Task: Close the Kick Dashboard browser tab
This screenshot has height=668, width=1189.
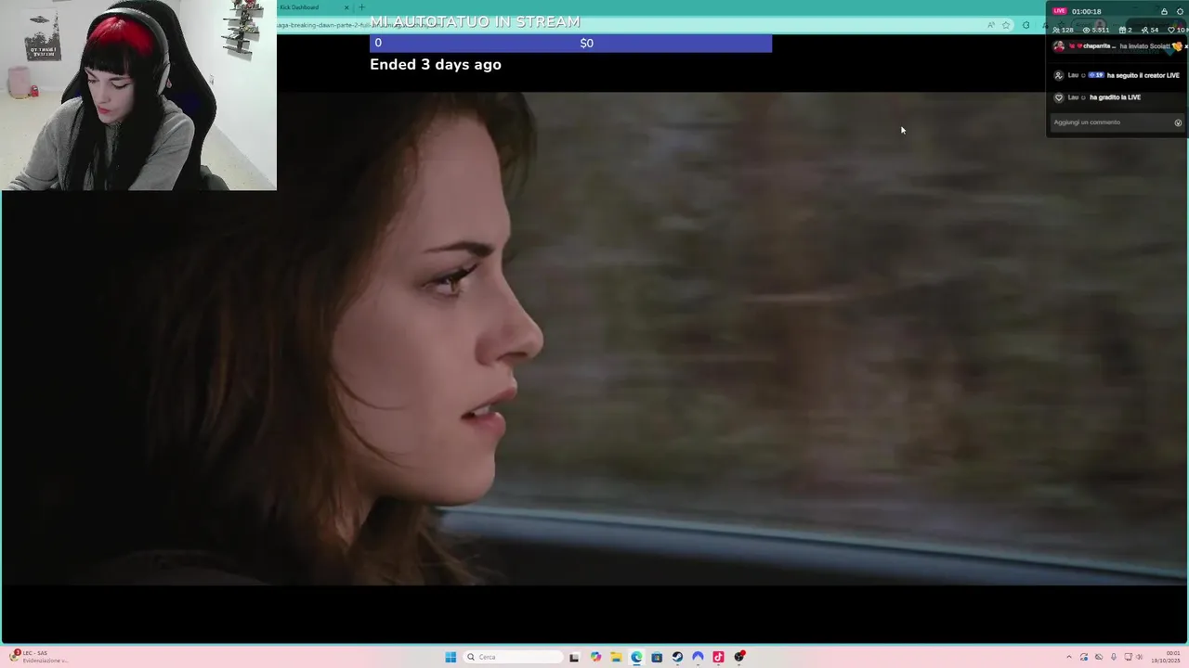Action: tap(346, 7)
